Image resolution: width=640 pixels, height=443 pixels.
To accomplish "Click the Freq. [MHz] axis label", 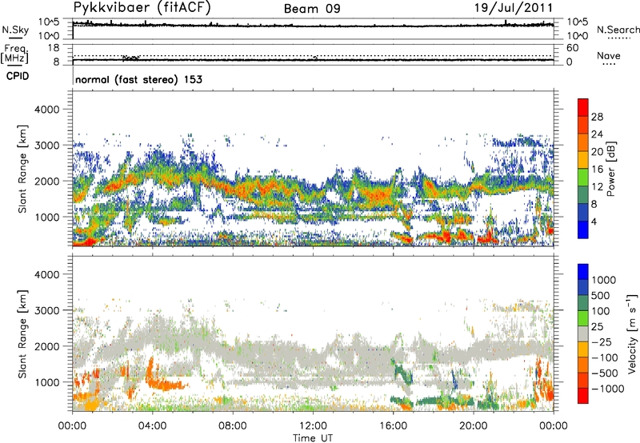I will click(15, 54).
